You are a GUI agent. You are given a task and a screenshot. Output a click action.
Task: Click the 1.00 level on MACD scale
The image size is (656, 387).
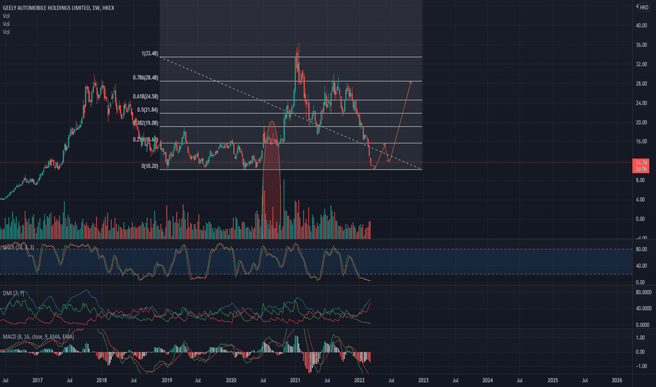pyautogui.click(x=640, y=338)
